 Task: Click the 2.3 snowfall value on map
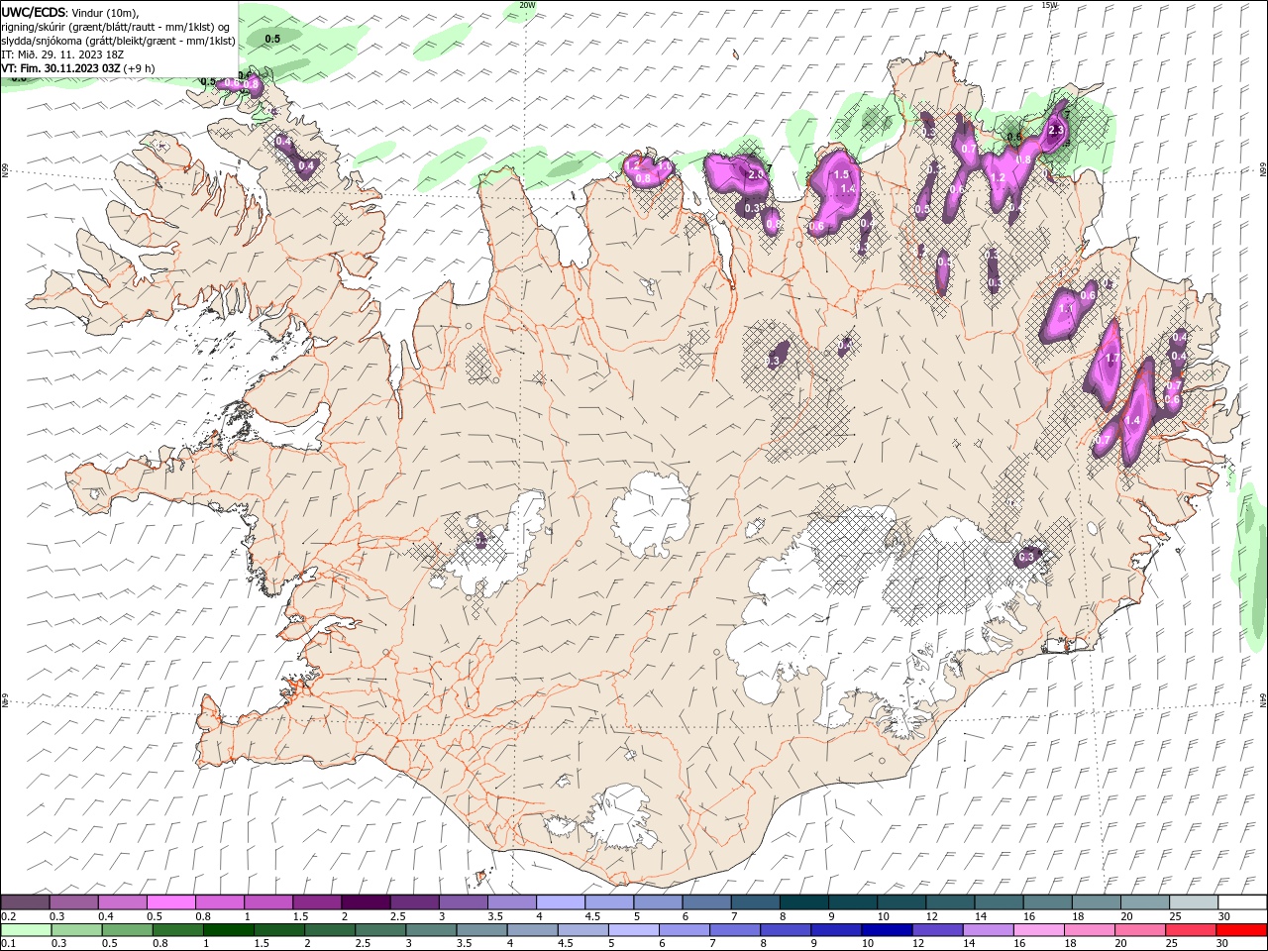tap(1055, 130)
